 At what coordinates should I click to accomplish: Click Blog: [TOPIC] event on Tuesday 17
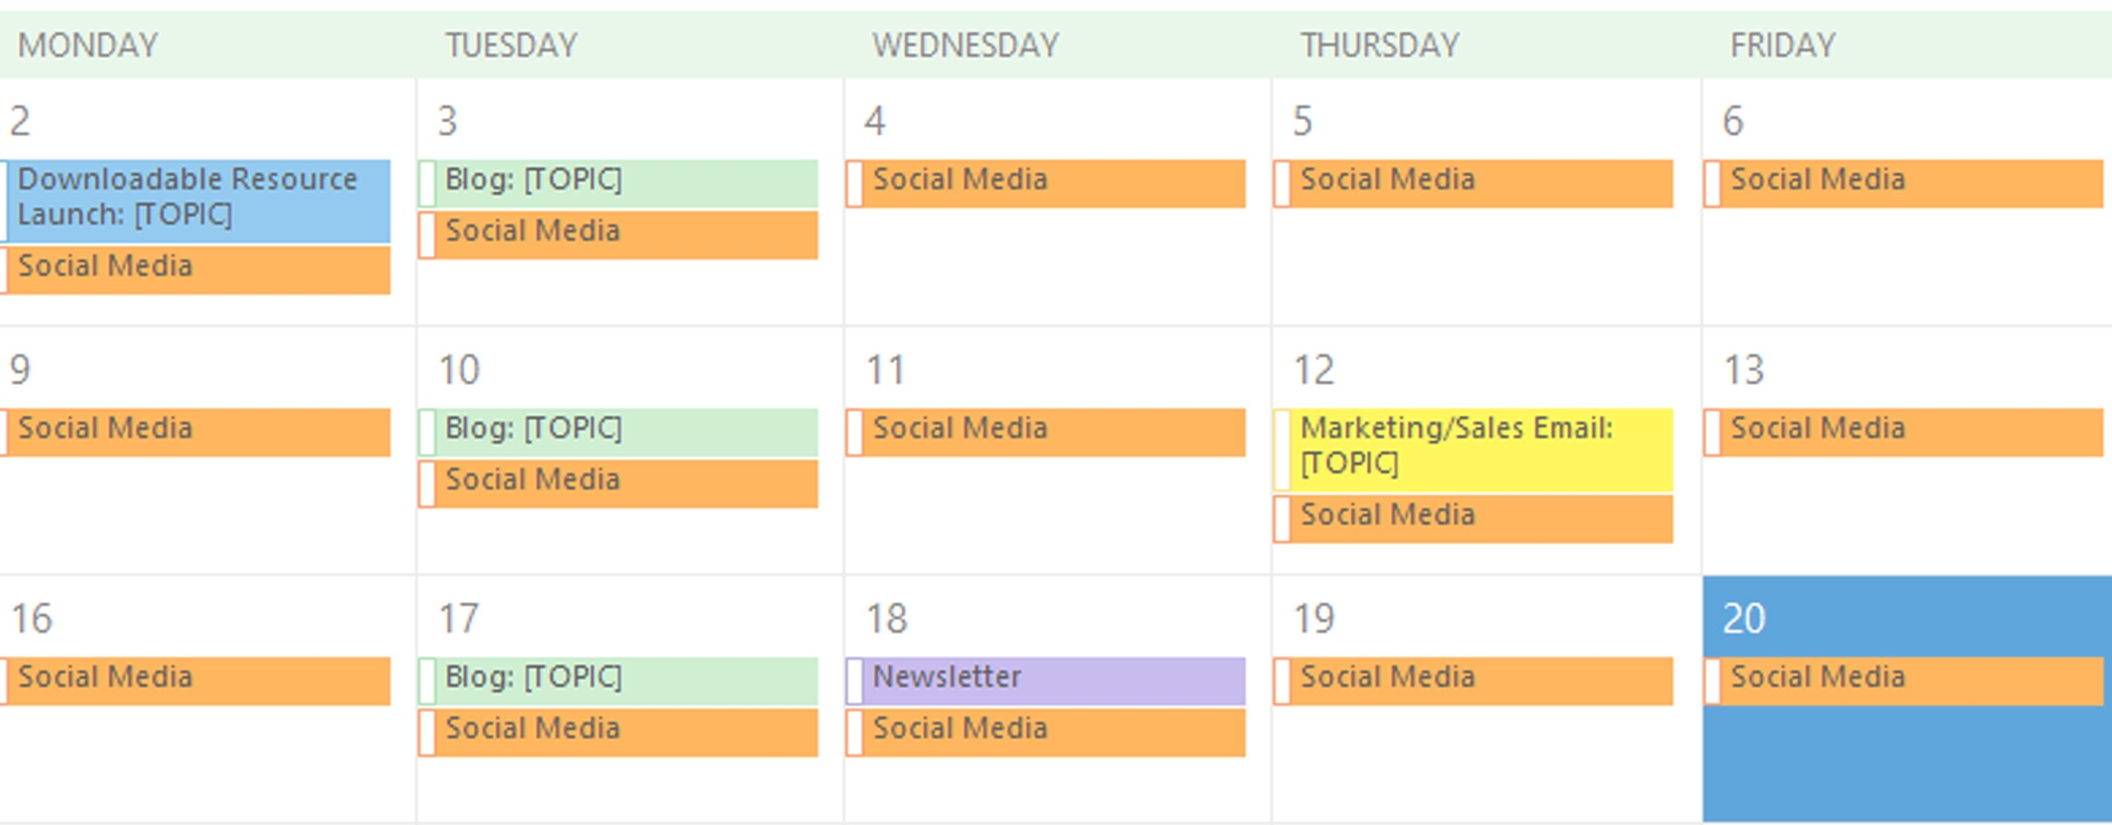pyautogui.click(x=618, y=681)
